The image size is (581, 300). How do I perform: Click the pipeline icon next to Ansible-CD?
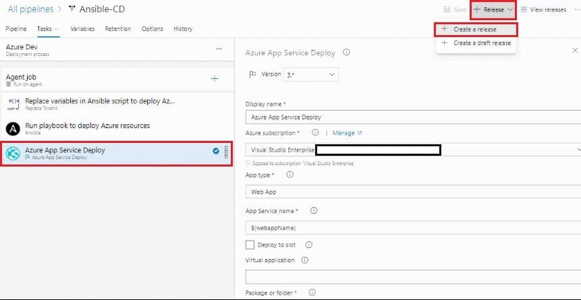[x=72, y=9]
